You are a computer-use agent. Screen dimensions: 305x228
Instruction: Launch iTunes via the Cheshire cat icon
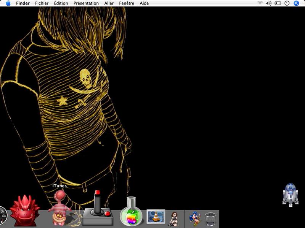(60, 208)
